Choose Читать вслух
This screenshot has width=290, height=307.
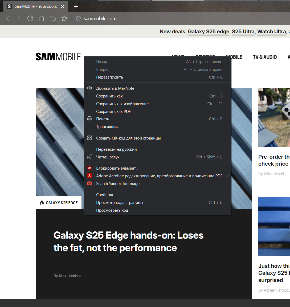pos(157,157)
